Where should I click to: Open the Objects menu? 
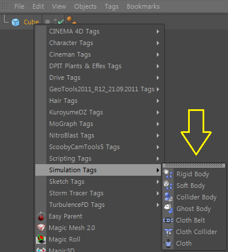coord(85,6)
